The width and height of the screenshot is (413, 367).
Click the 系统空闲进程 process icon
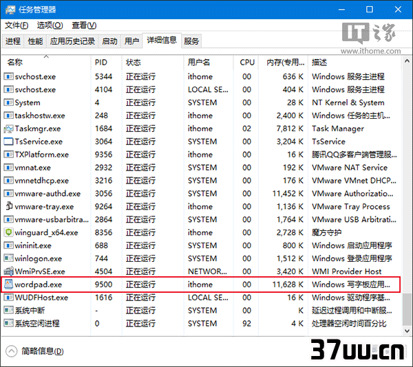pos(8,324)
